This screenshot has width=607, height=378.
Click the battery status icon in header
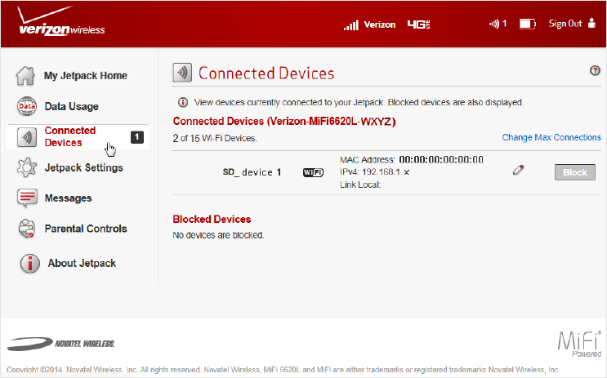coord(528,24)
